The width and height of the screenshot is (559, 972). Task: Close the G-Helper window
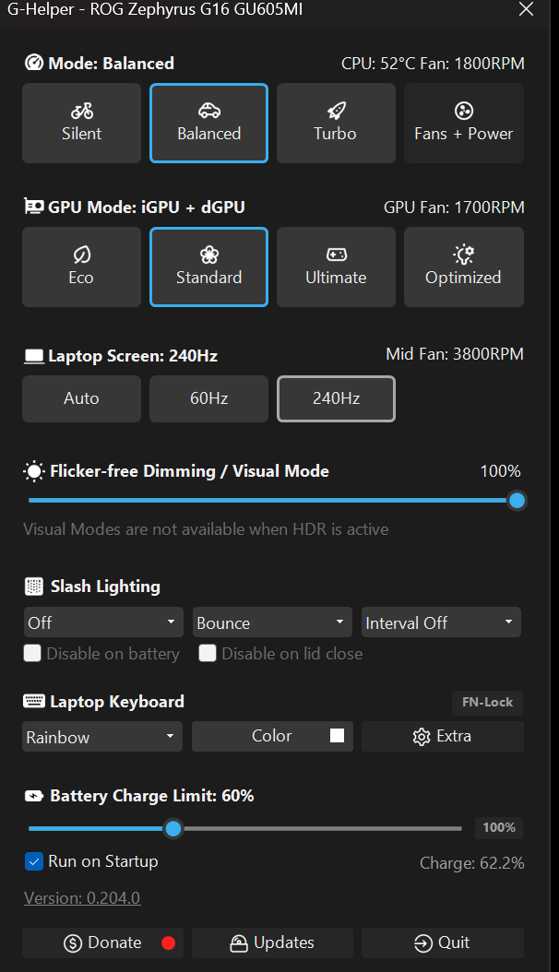(x=526, y=8)
